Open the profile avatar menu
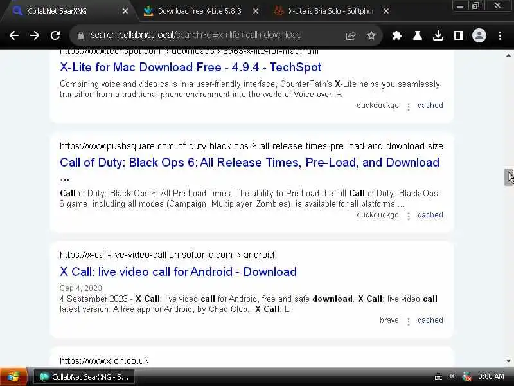Screen dimensions: 514x386 pos(479,35)
